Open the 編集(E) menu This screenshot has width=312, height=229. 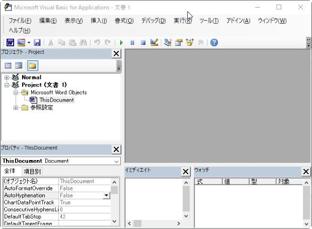click(48, 21)
